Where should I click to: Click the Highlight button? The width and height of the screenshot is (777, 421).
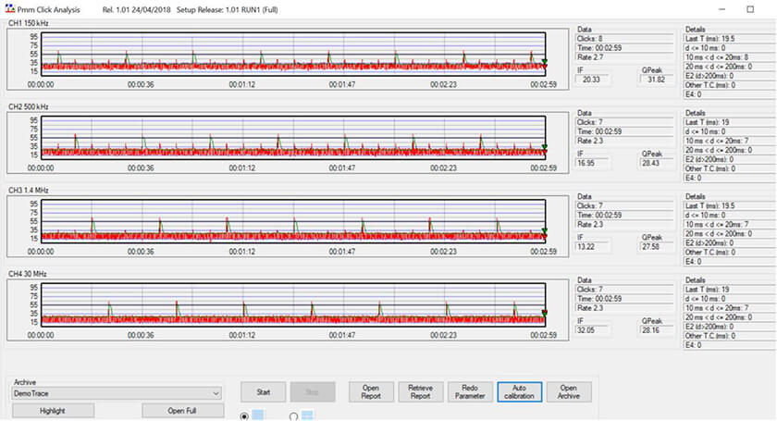pos(52,410)
